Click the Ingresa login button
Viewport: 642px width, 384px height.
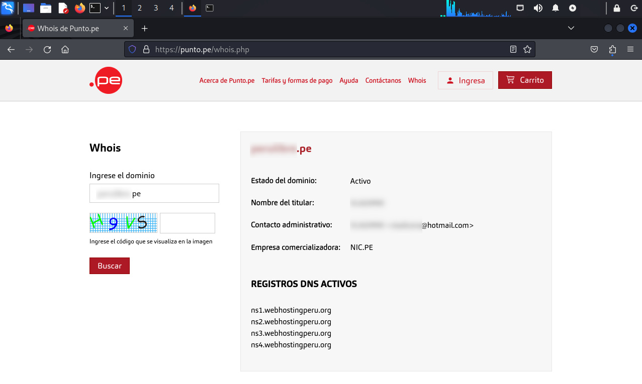coord(466,80)
